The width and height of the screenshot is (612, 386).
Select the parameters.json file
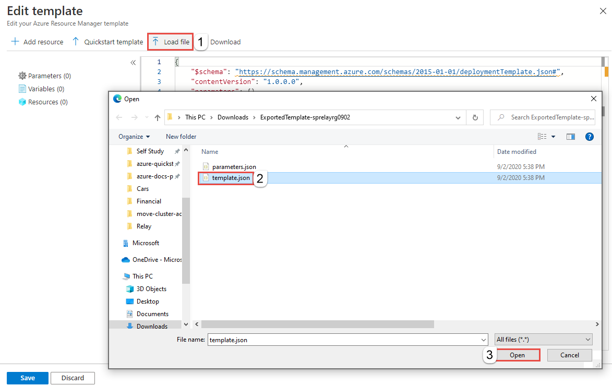point(234,166)
